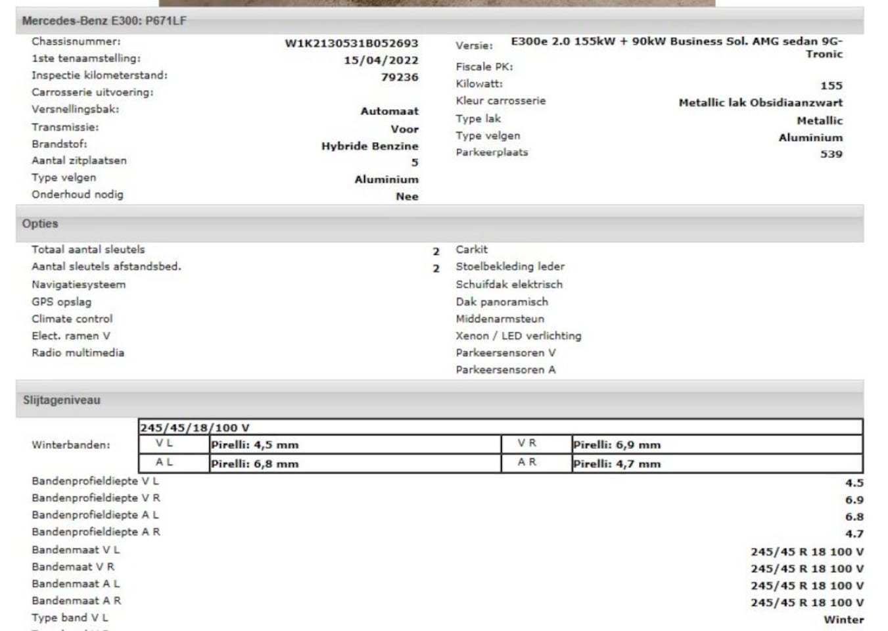Click the Bandenmaat V L label

76,550
